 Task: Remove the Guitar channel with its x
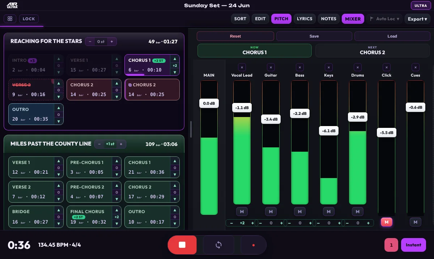point(271,67)
